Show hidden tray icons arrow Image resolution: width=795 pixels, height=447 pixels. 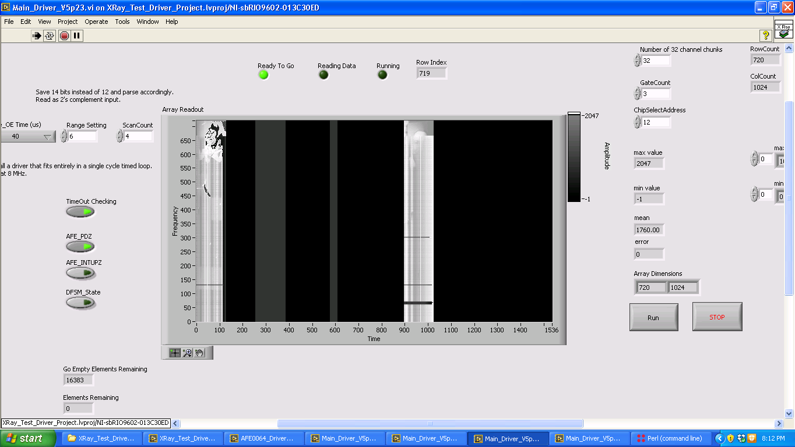(719, 438)
